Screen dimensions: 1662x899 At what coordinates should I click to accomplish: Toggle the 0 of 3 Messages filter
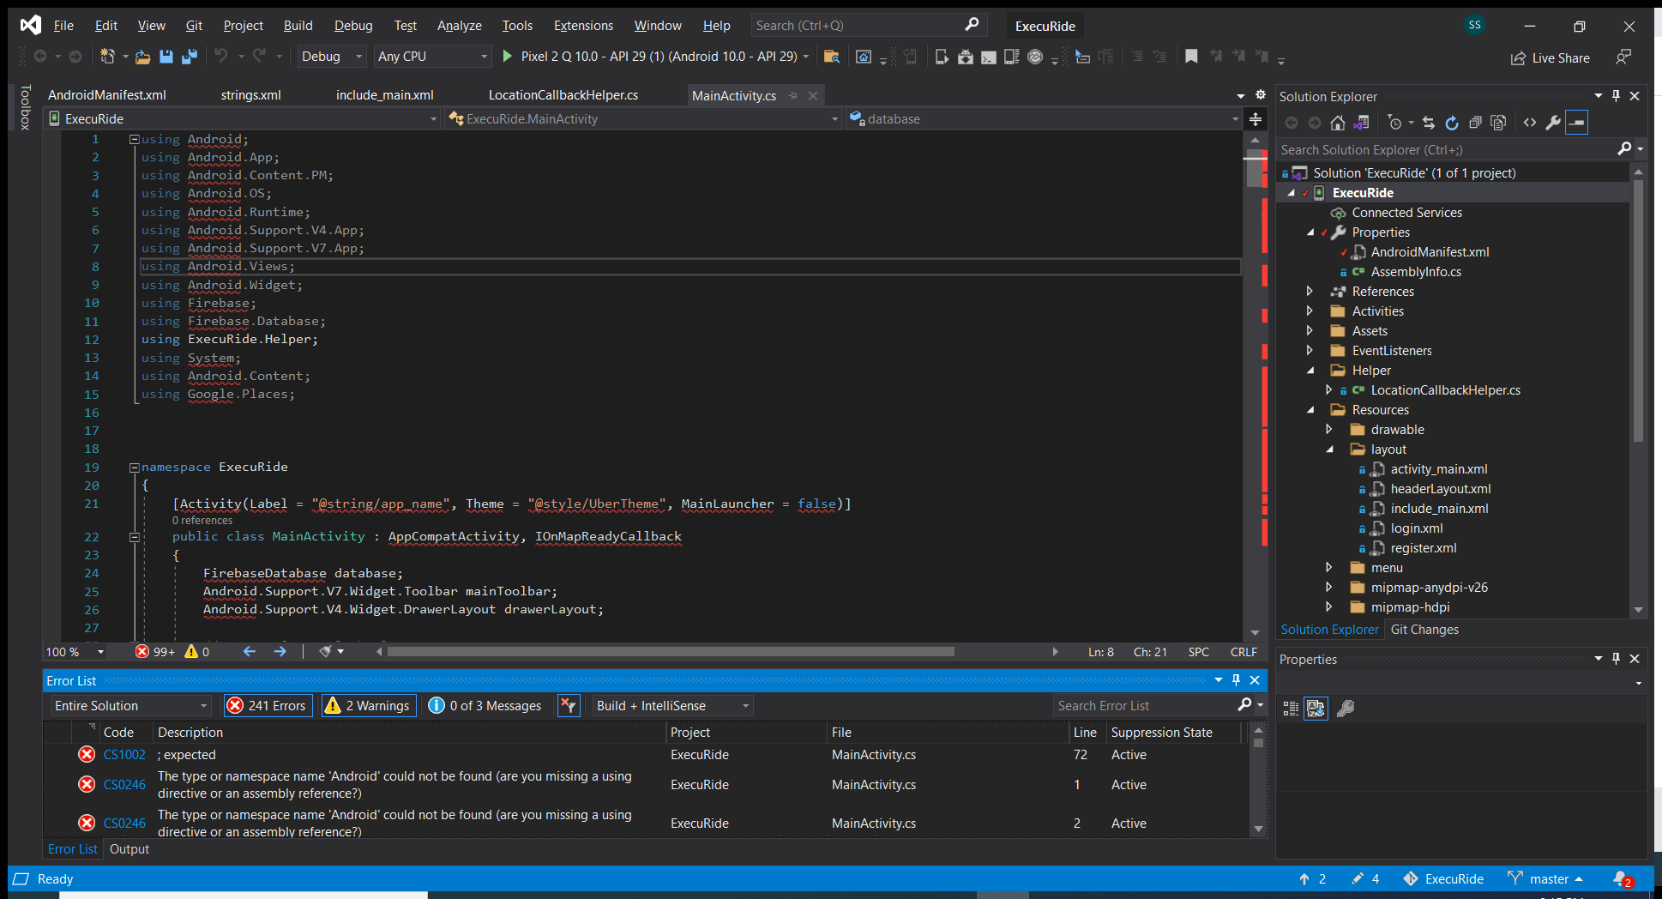coord(485,705)
